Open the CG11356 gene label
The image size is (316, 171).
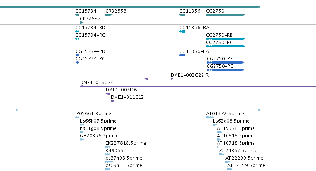point(190,11)
